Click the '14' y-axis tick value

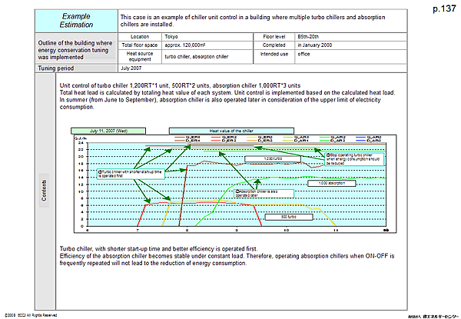81,178
